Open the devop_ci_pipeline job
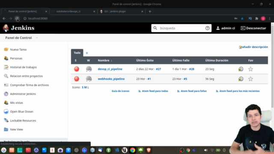The width and height of the screenshot is (274, 154). pos(110,69)
